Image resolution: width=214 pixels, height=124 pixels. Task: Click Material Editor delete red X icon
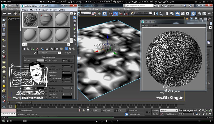(37, 49)
